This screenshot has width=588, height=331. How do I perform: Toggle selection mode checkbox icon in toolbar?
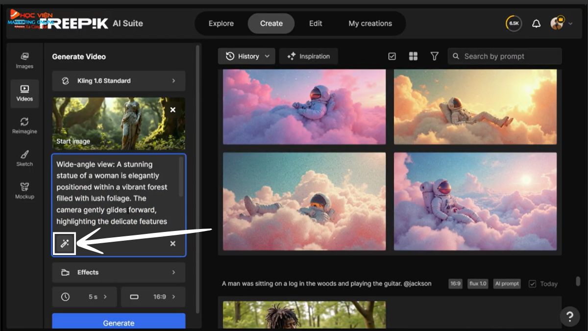point(392,56)
